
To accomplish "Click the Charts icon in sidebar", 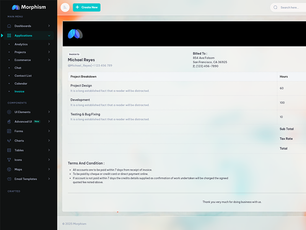I will coord(9,141).
